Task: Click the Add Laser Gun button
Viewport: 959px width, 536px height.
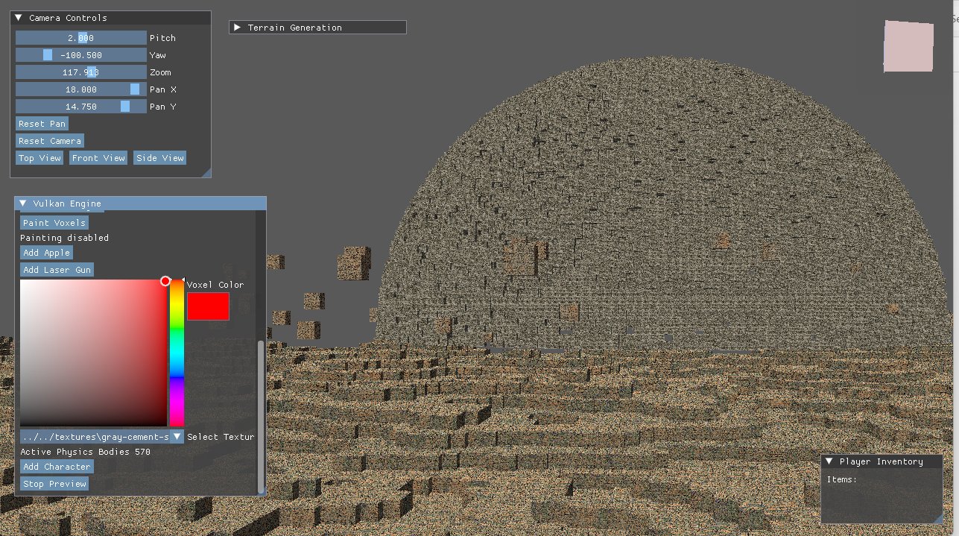Action: 57,270
